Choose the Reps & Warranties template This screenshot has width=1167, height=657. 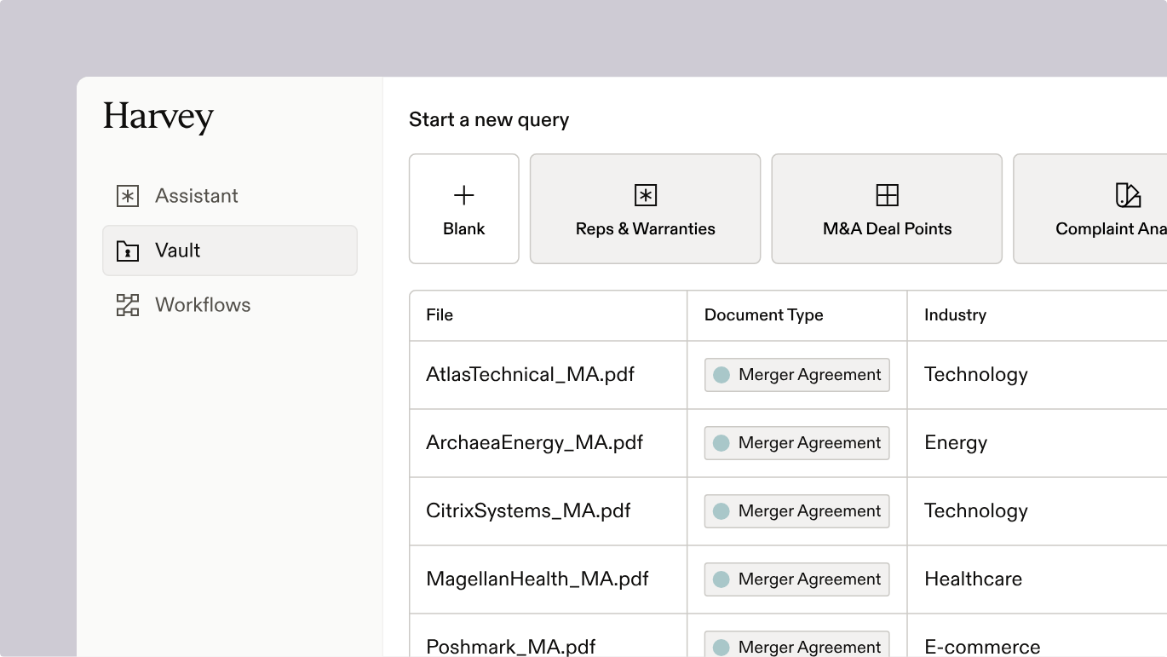click(646, 209)
